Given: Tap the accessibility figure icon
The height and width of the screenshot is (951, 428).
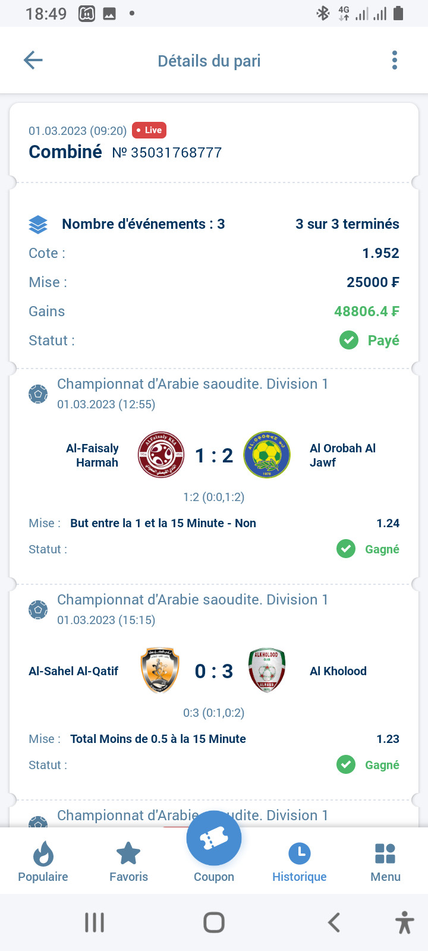Looking at the screenshot, I should pos(405,922).
